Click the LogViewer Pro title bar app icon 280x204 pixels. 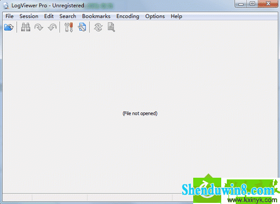pos(6,6)
